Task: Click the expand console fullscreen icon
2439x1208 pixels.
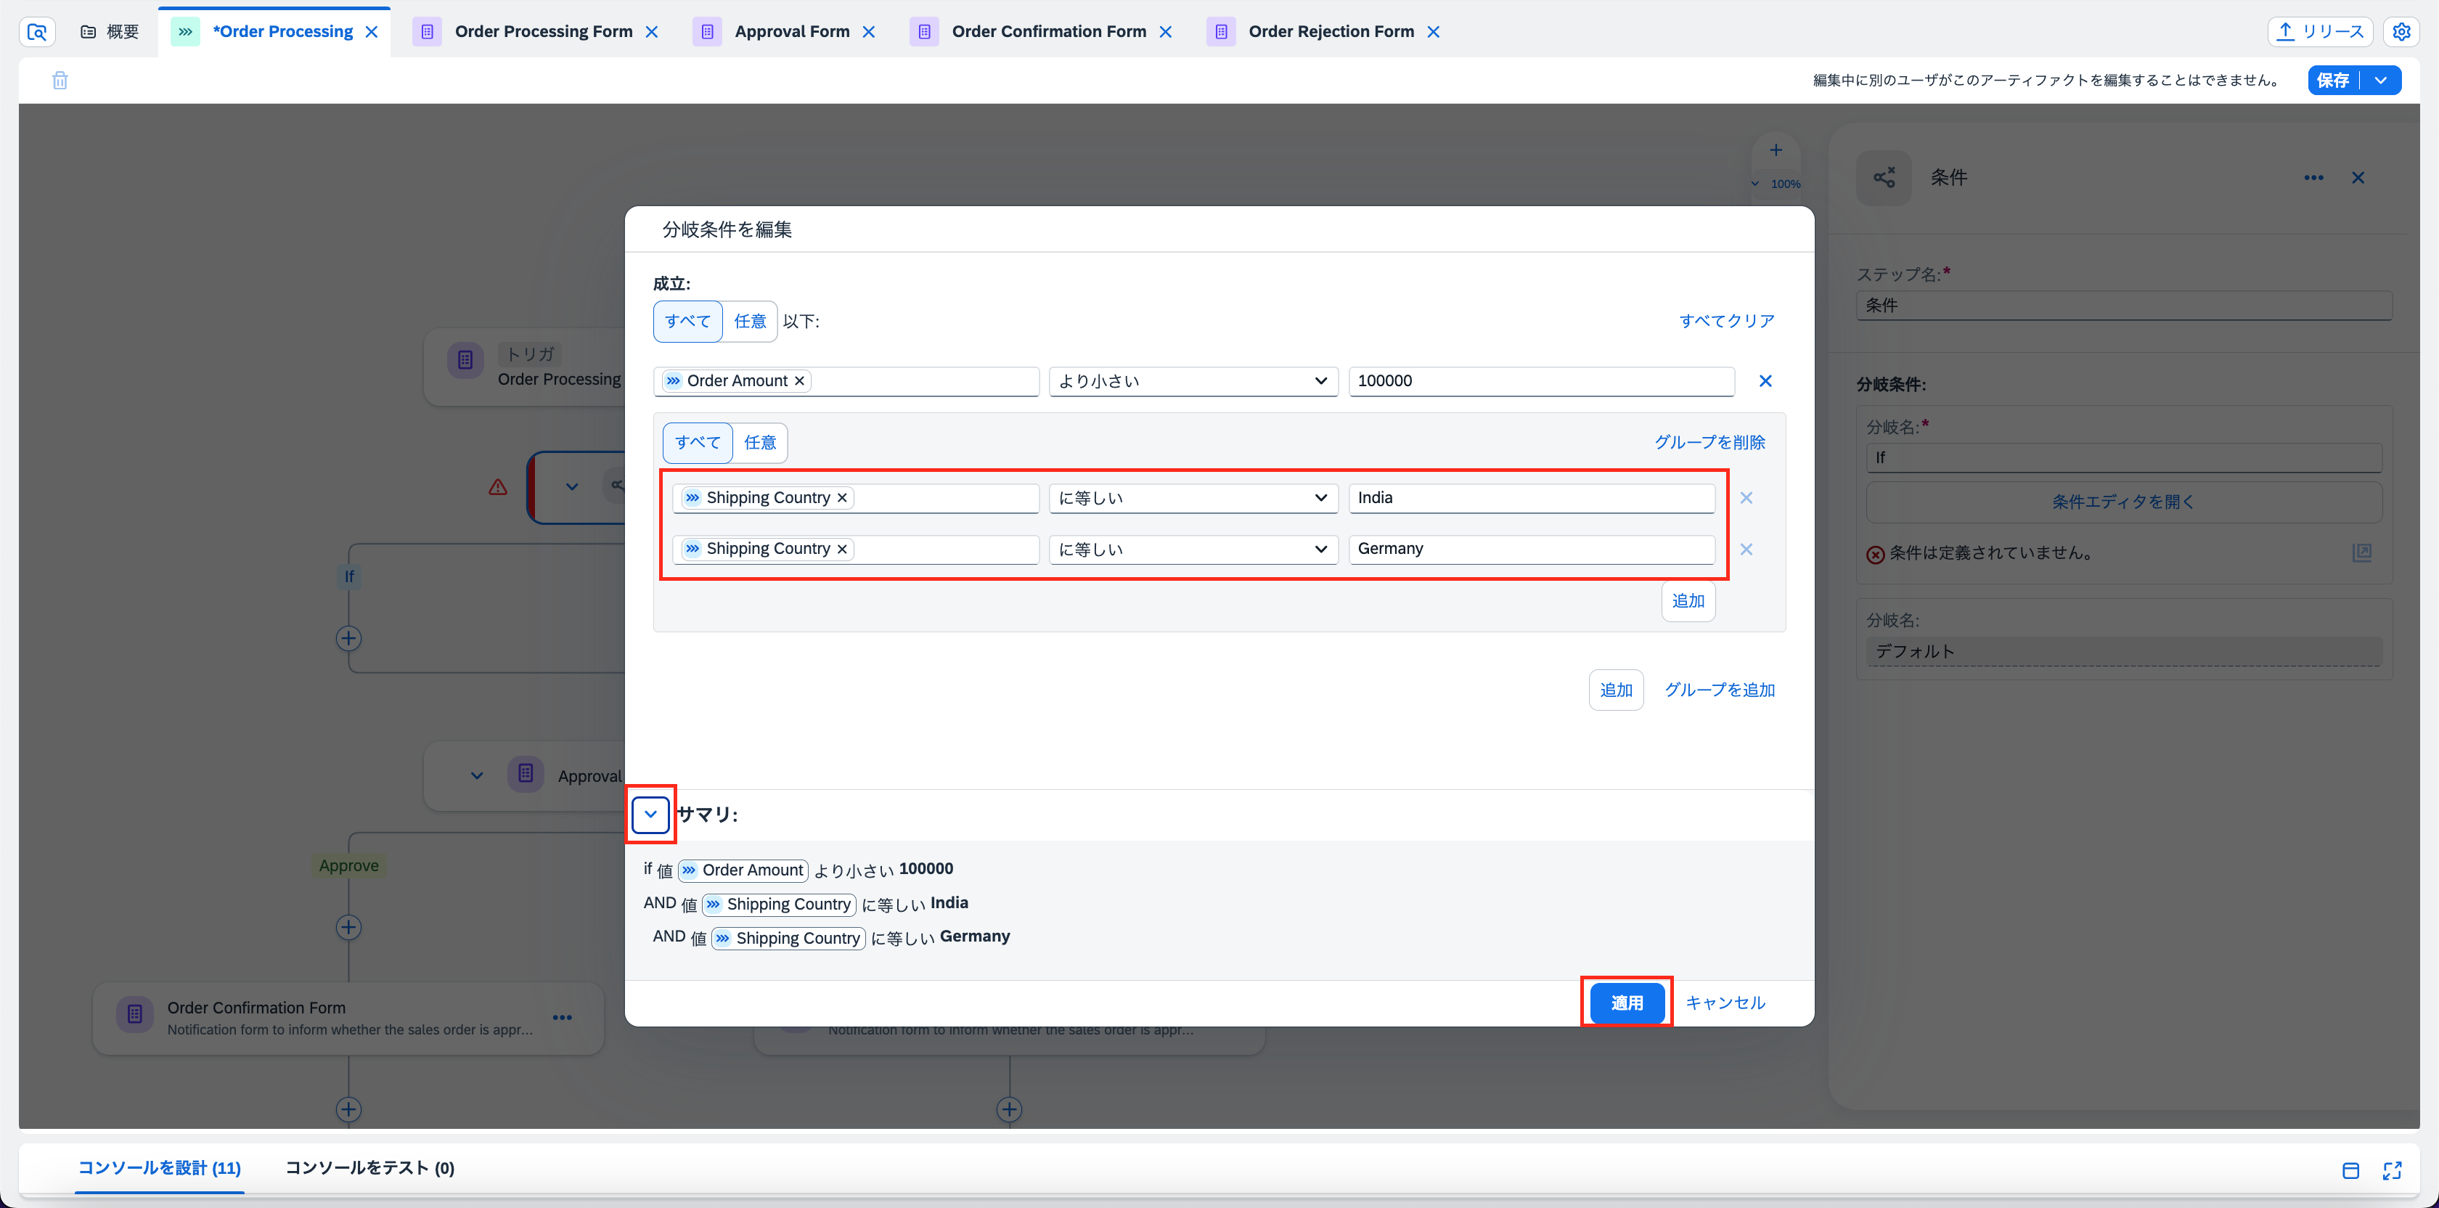Action: 2392,1170
